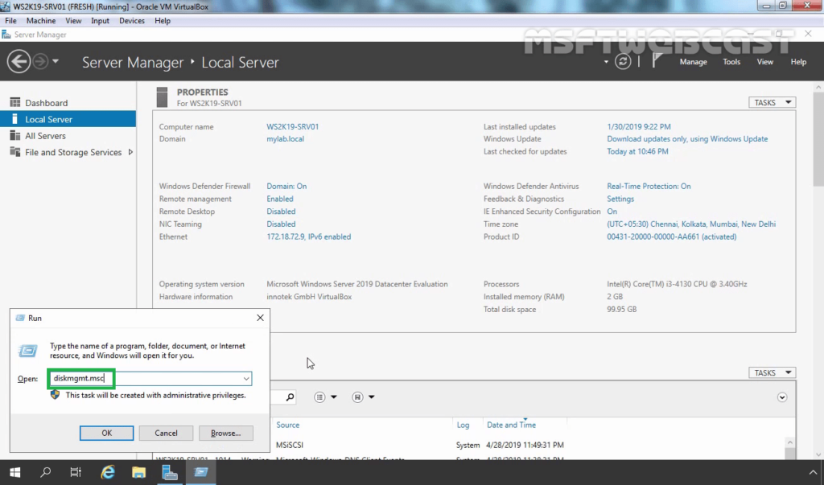Open Windows Update download settings link
Viewport: 824px width, 485px height.
pyautogui.click(x=687, y=138)
